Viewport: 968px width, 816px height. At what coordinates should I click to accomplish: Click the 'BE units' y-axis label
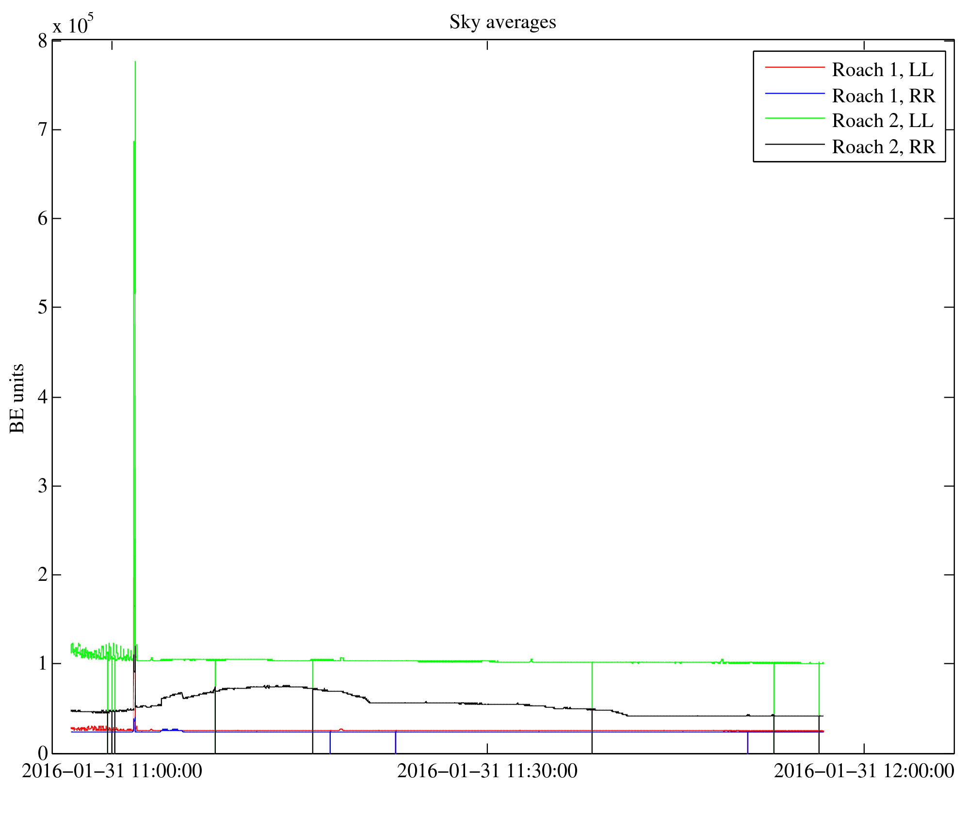point(17,398)
